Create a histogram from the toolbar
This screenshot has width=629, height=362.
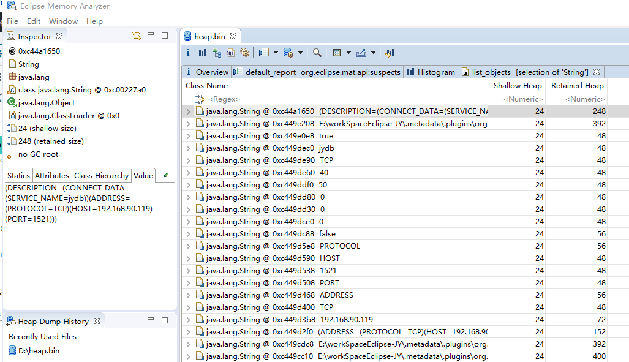202,53
